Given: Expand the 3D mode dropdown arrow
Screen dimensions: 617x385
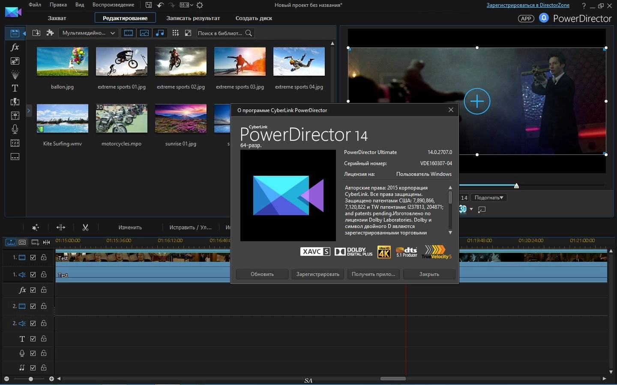Looking at the screenshot, I should (471, 209).
